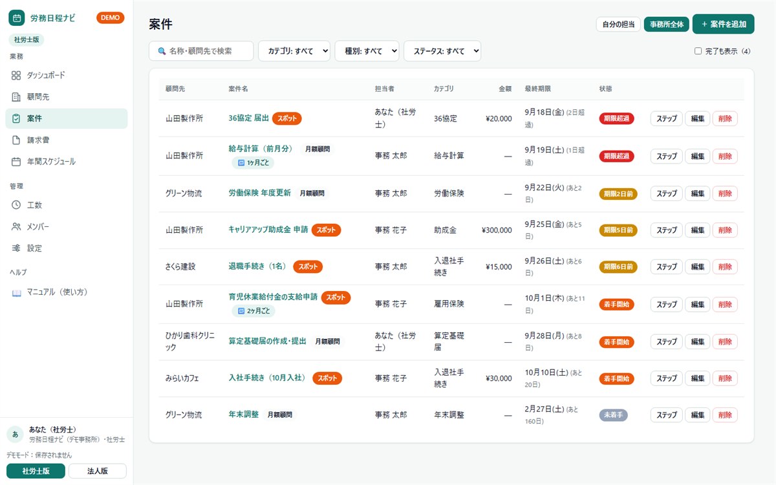Open ダッシュボード in the sidebar
This screenshot has width=776, height=485.
click(x=67, y=76)
